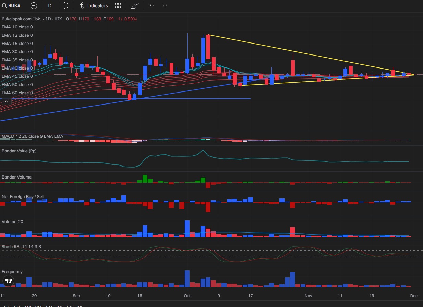
Task: Undo the last chart action
Action: (x=152, y=5)
